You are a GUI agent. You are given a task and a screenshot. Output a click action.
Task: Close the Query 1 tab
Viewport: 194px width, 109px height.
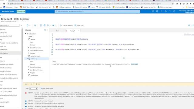coord(78,31)
